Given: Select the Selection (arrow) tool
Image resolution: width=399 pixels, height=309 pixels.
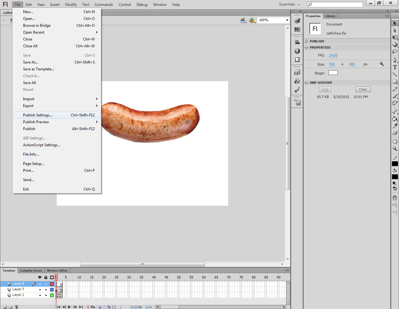Looking at the screenshot, I should coord(395,23).
